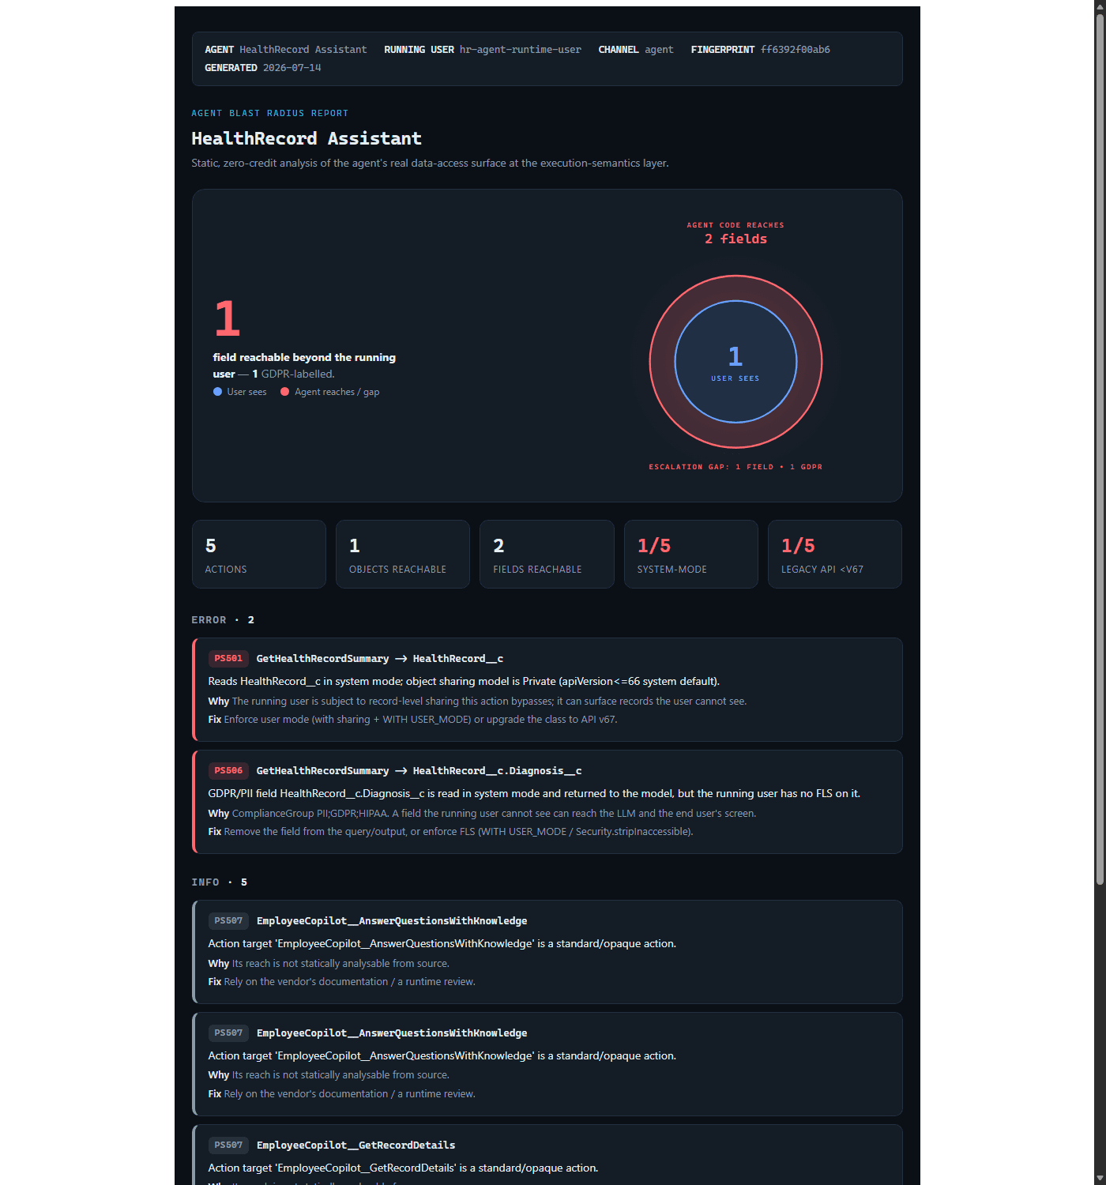Click the scrollbar down arrow
The height and width of the screenshot is (1185, 1106).
(x=1100, y=1178)
